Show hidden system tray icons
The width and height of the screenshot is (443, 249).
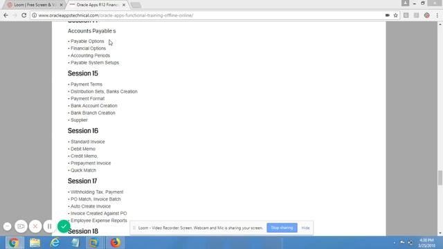click(x=395, y=243)
